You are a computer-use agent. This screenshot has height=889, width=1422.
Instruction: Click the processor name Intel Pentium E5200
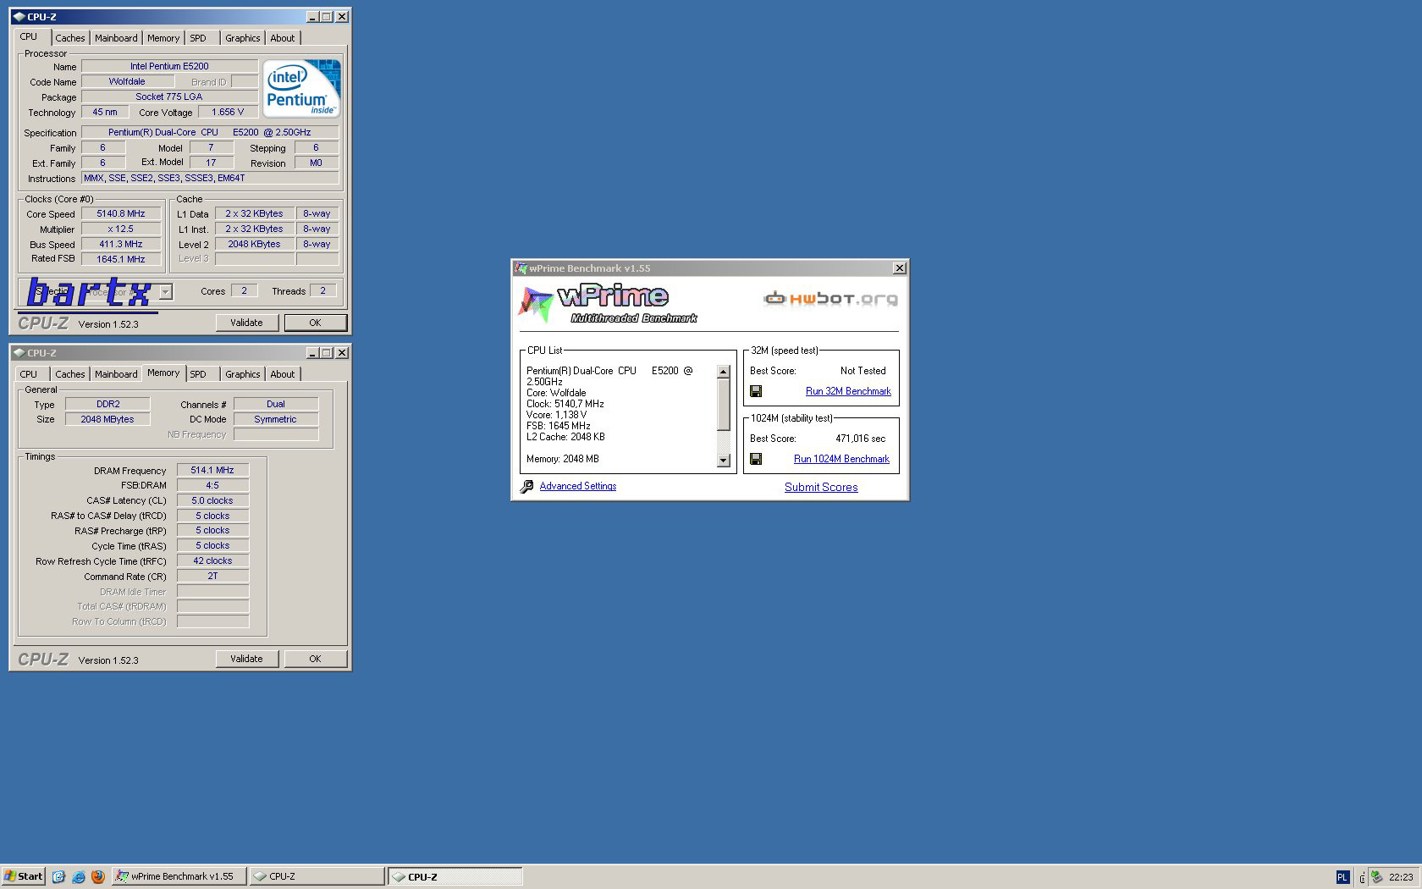coord(169,66)
